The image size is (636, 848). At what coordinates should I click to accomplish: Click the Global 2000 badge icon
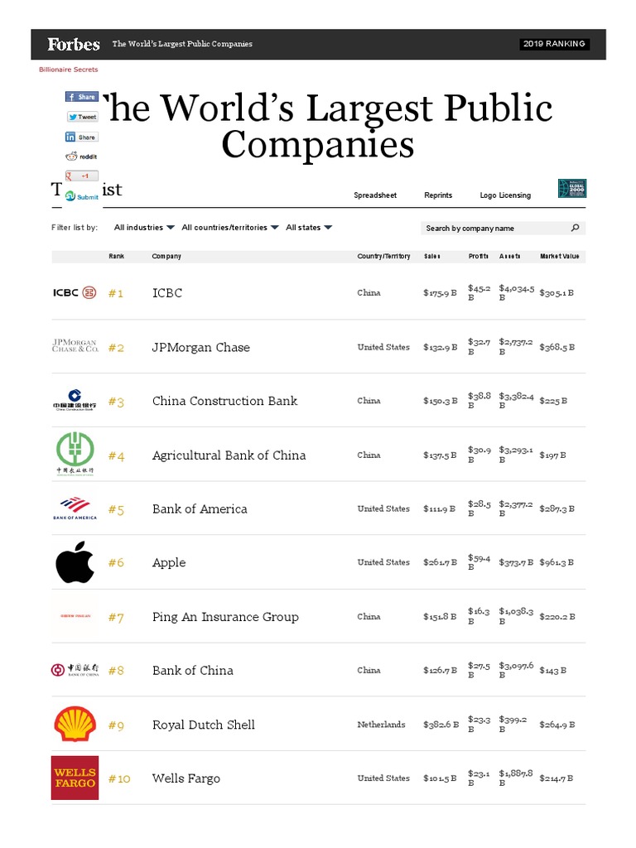[571, 189]
